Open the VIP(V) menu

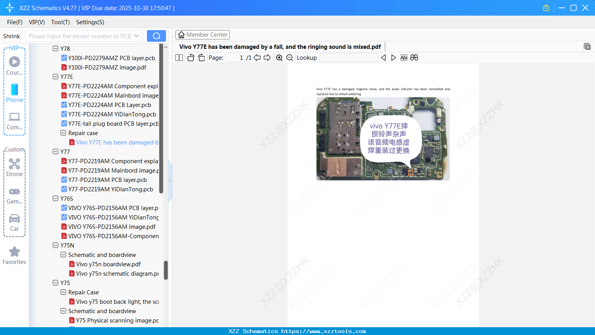(x=37, y=22)
